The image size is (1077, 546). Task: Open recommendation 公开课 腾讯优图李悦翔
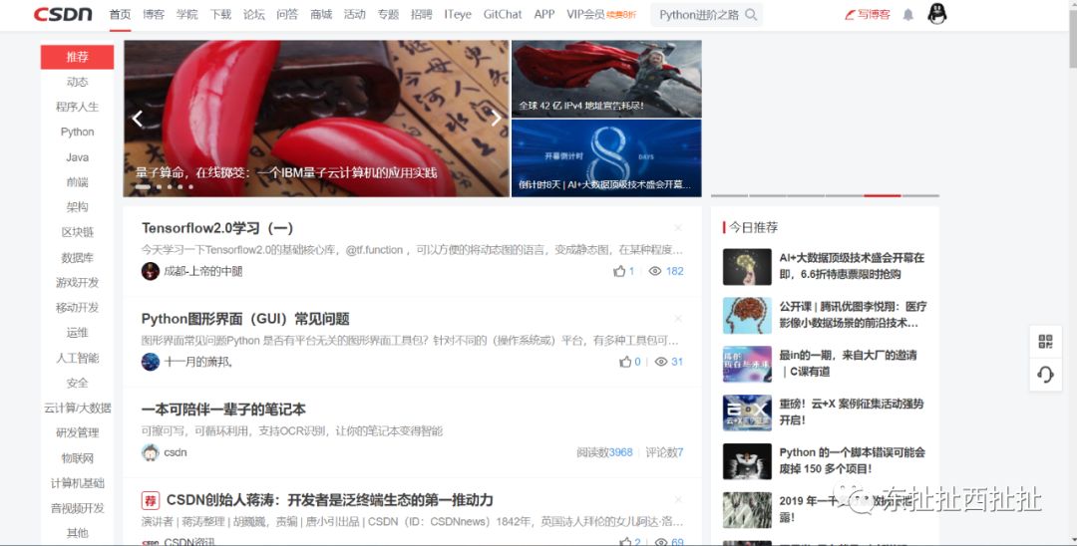[x=853, y=315]
